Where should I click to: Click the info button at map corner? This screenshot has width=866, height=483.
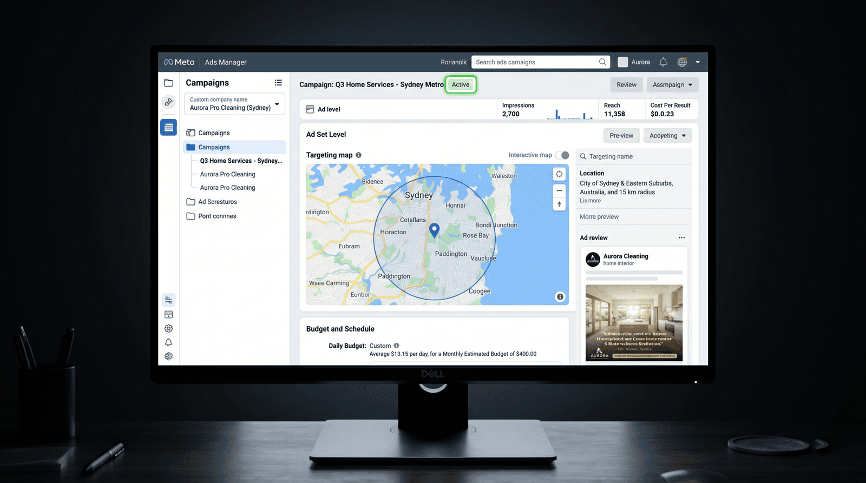[560, 297]
